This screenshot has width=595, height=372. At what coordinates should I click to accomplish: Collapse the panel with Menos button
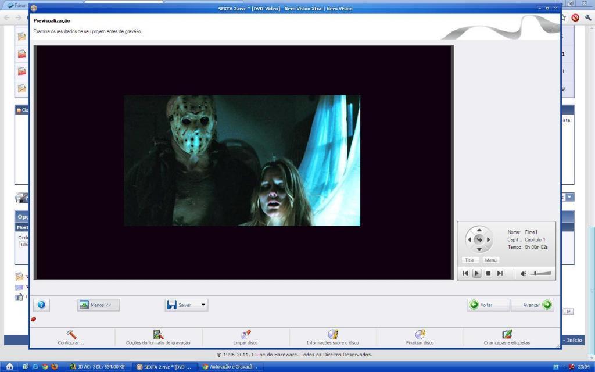98,305
